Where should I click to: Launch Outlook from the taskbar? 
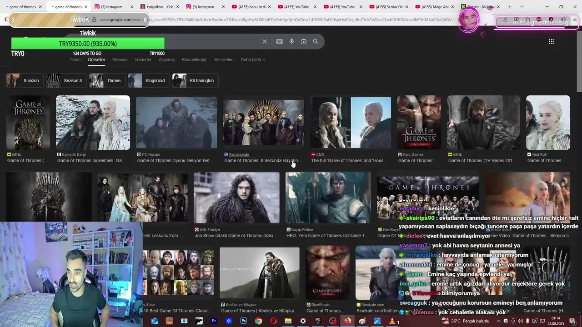pyautogui.click(x=155, y=321)
